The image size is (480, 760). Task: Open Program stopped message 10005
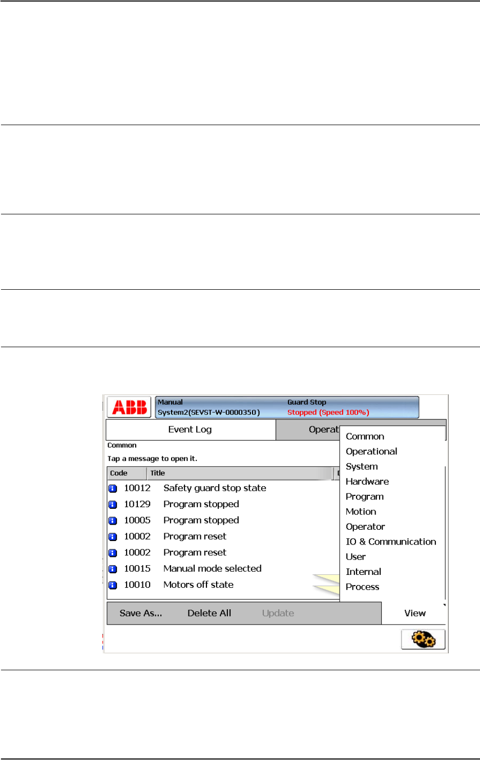point(201,520)
